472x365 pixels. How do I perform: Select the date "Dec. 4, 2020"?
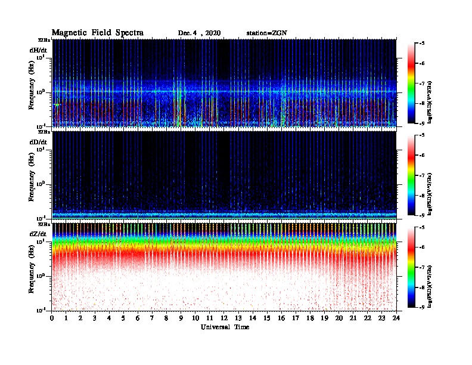pos(199,33)
